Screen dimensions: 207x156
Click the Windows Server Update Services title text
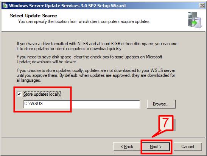tap(67, 6)
